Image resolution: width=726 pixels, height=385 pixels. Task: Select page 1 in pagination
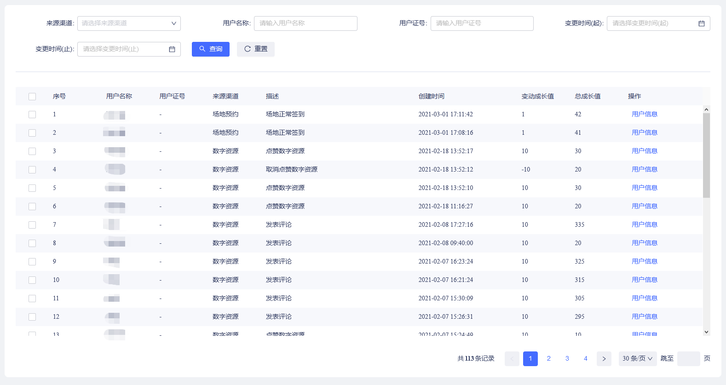point(530,359)
